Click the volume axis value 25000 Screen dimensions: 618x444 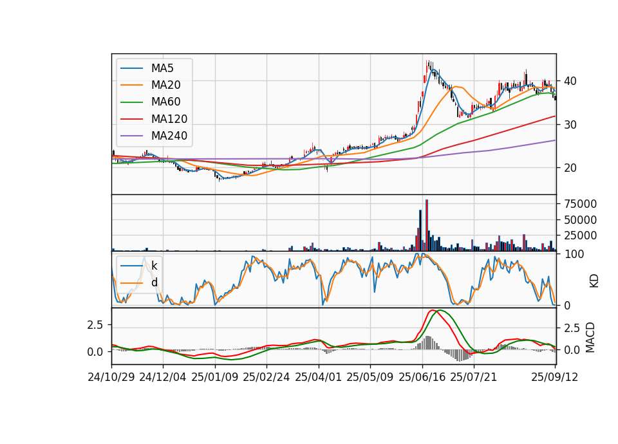click(x=580, y=236)
